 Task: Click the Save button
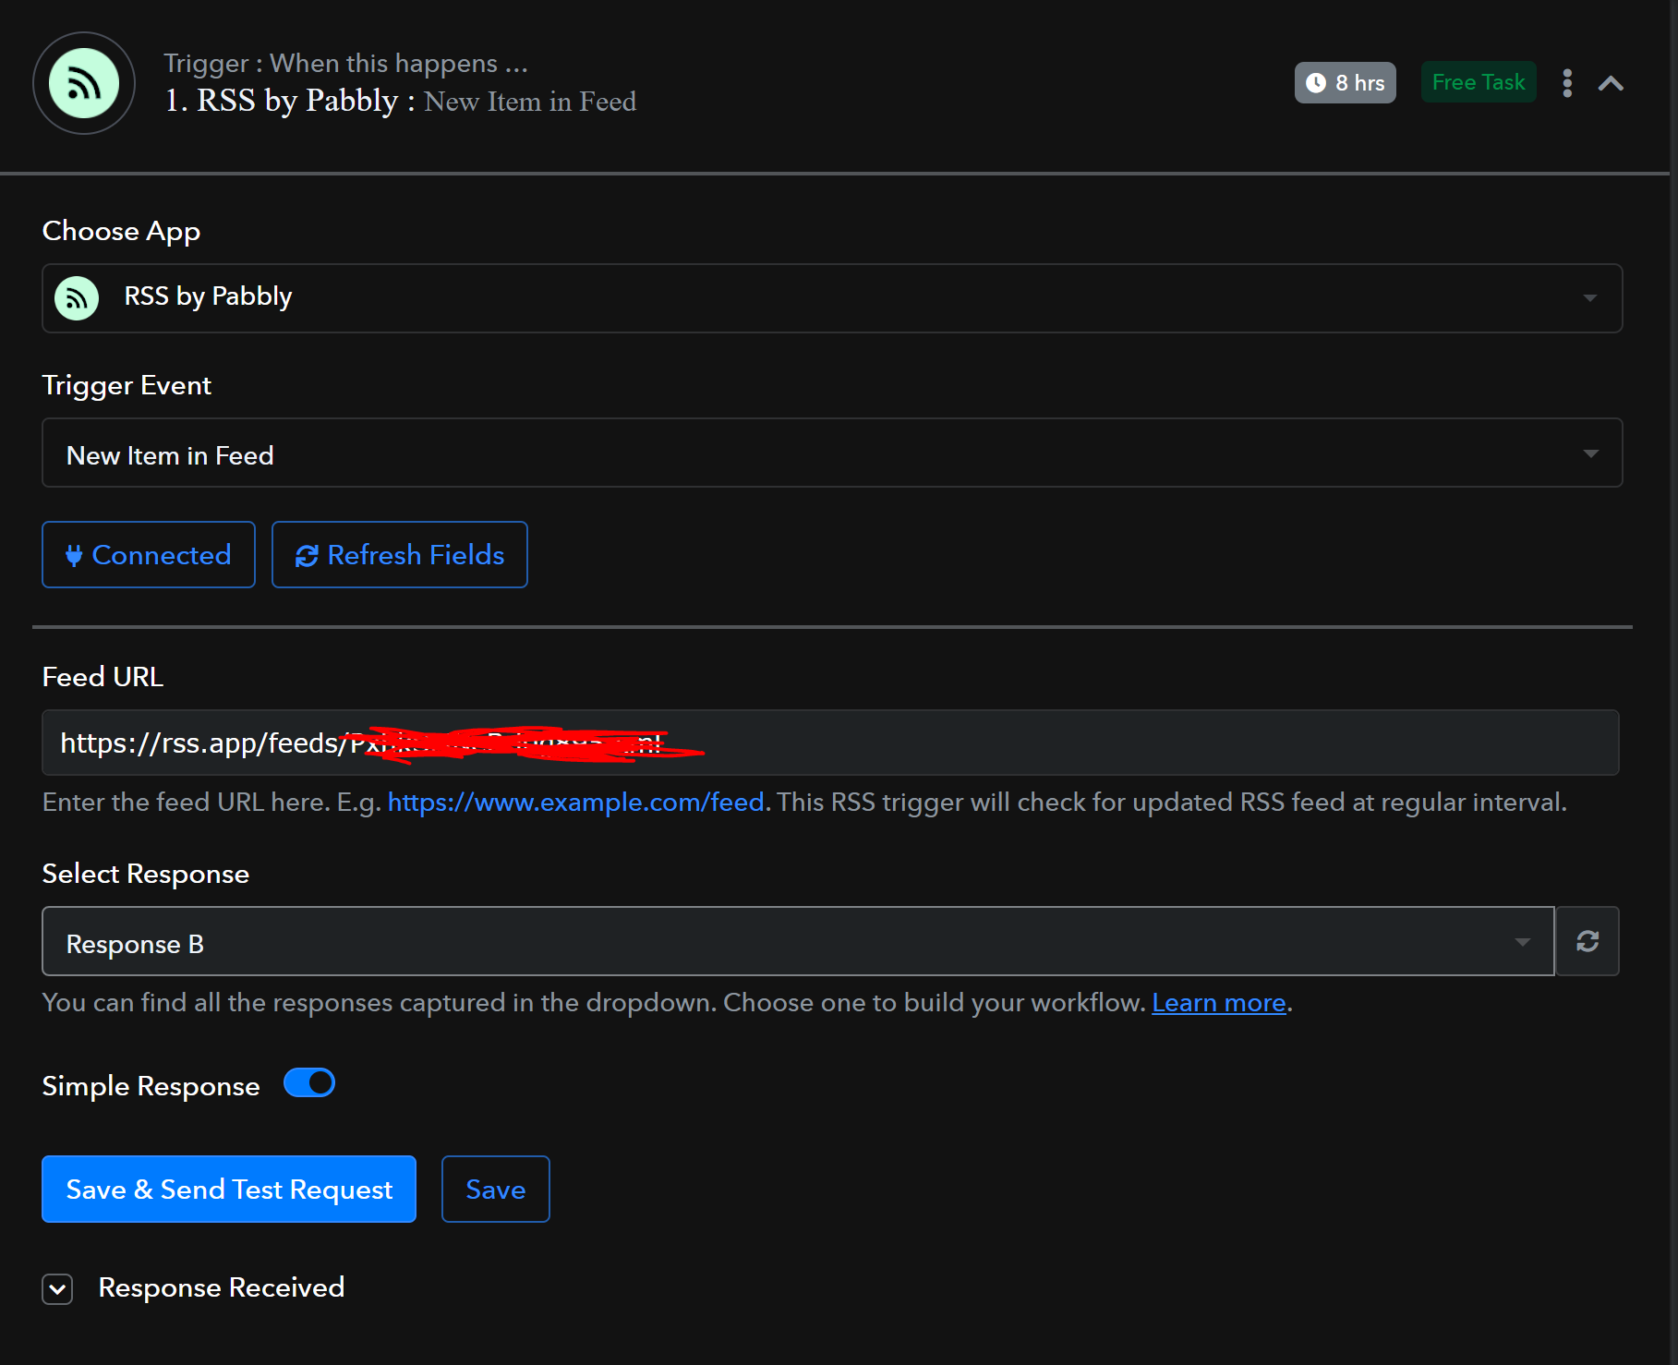pos(496,1189)
